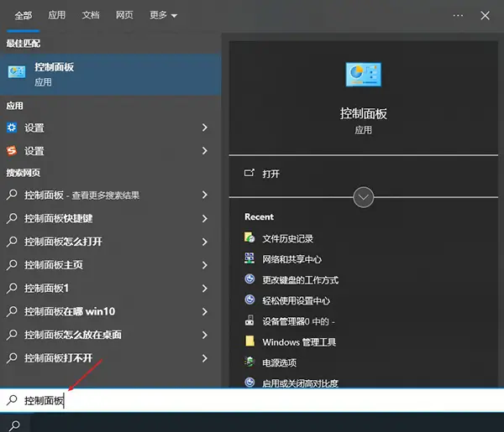
Task: Click the blue gear 设置 app icon
Action: tap(12, 128)
